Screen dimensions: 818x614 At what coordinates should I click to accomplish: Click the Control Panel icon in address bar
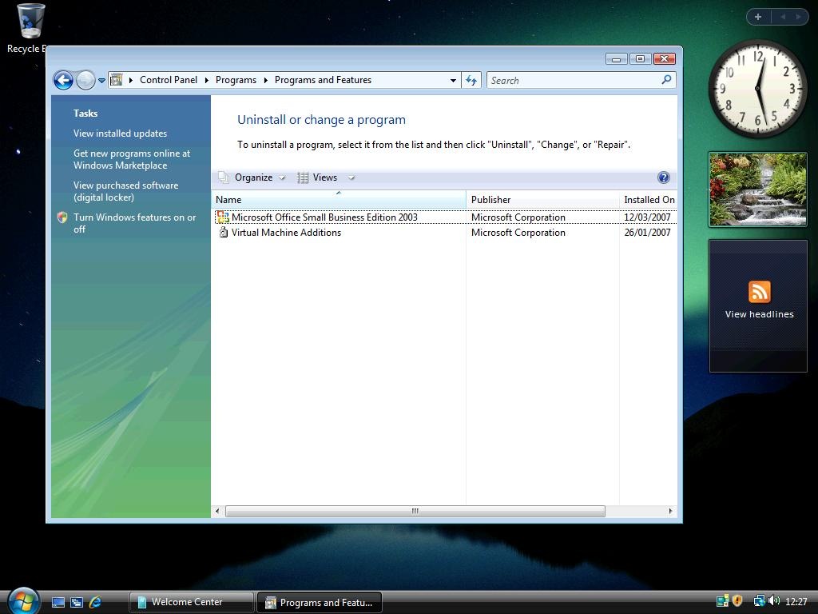tap(117, 80)
